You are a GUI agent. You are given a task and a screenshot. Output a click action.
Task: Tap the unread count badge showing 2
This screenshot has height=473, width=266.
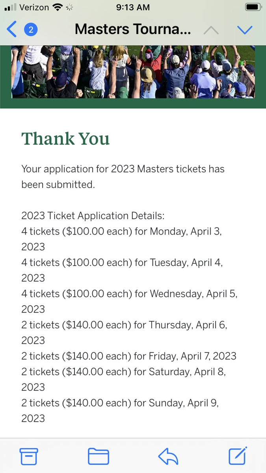click(x=31, y=30)
